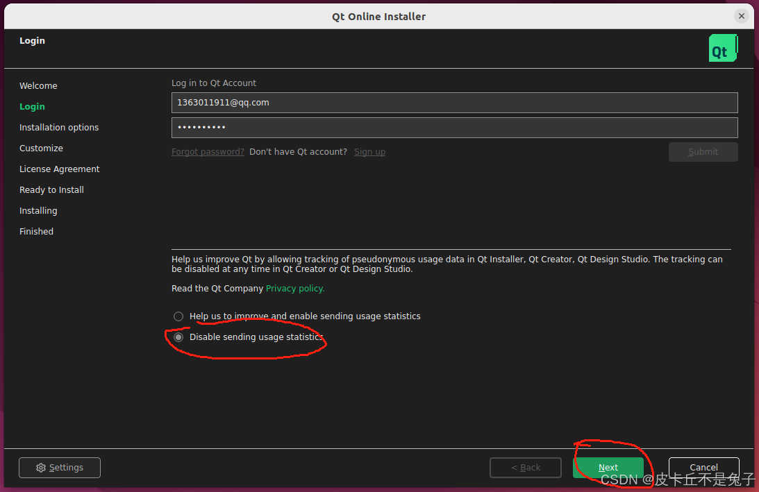Select the Customize step in sidebar
759x492 pixels.
(x=41, y=148)
